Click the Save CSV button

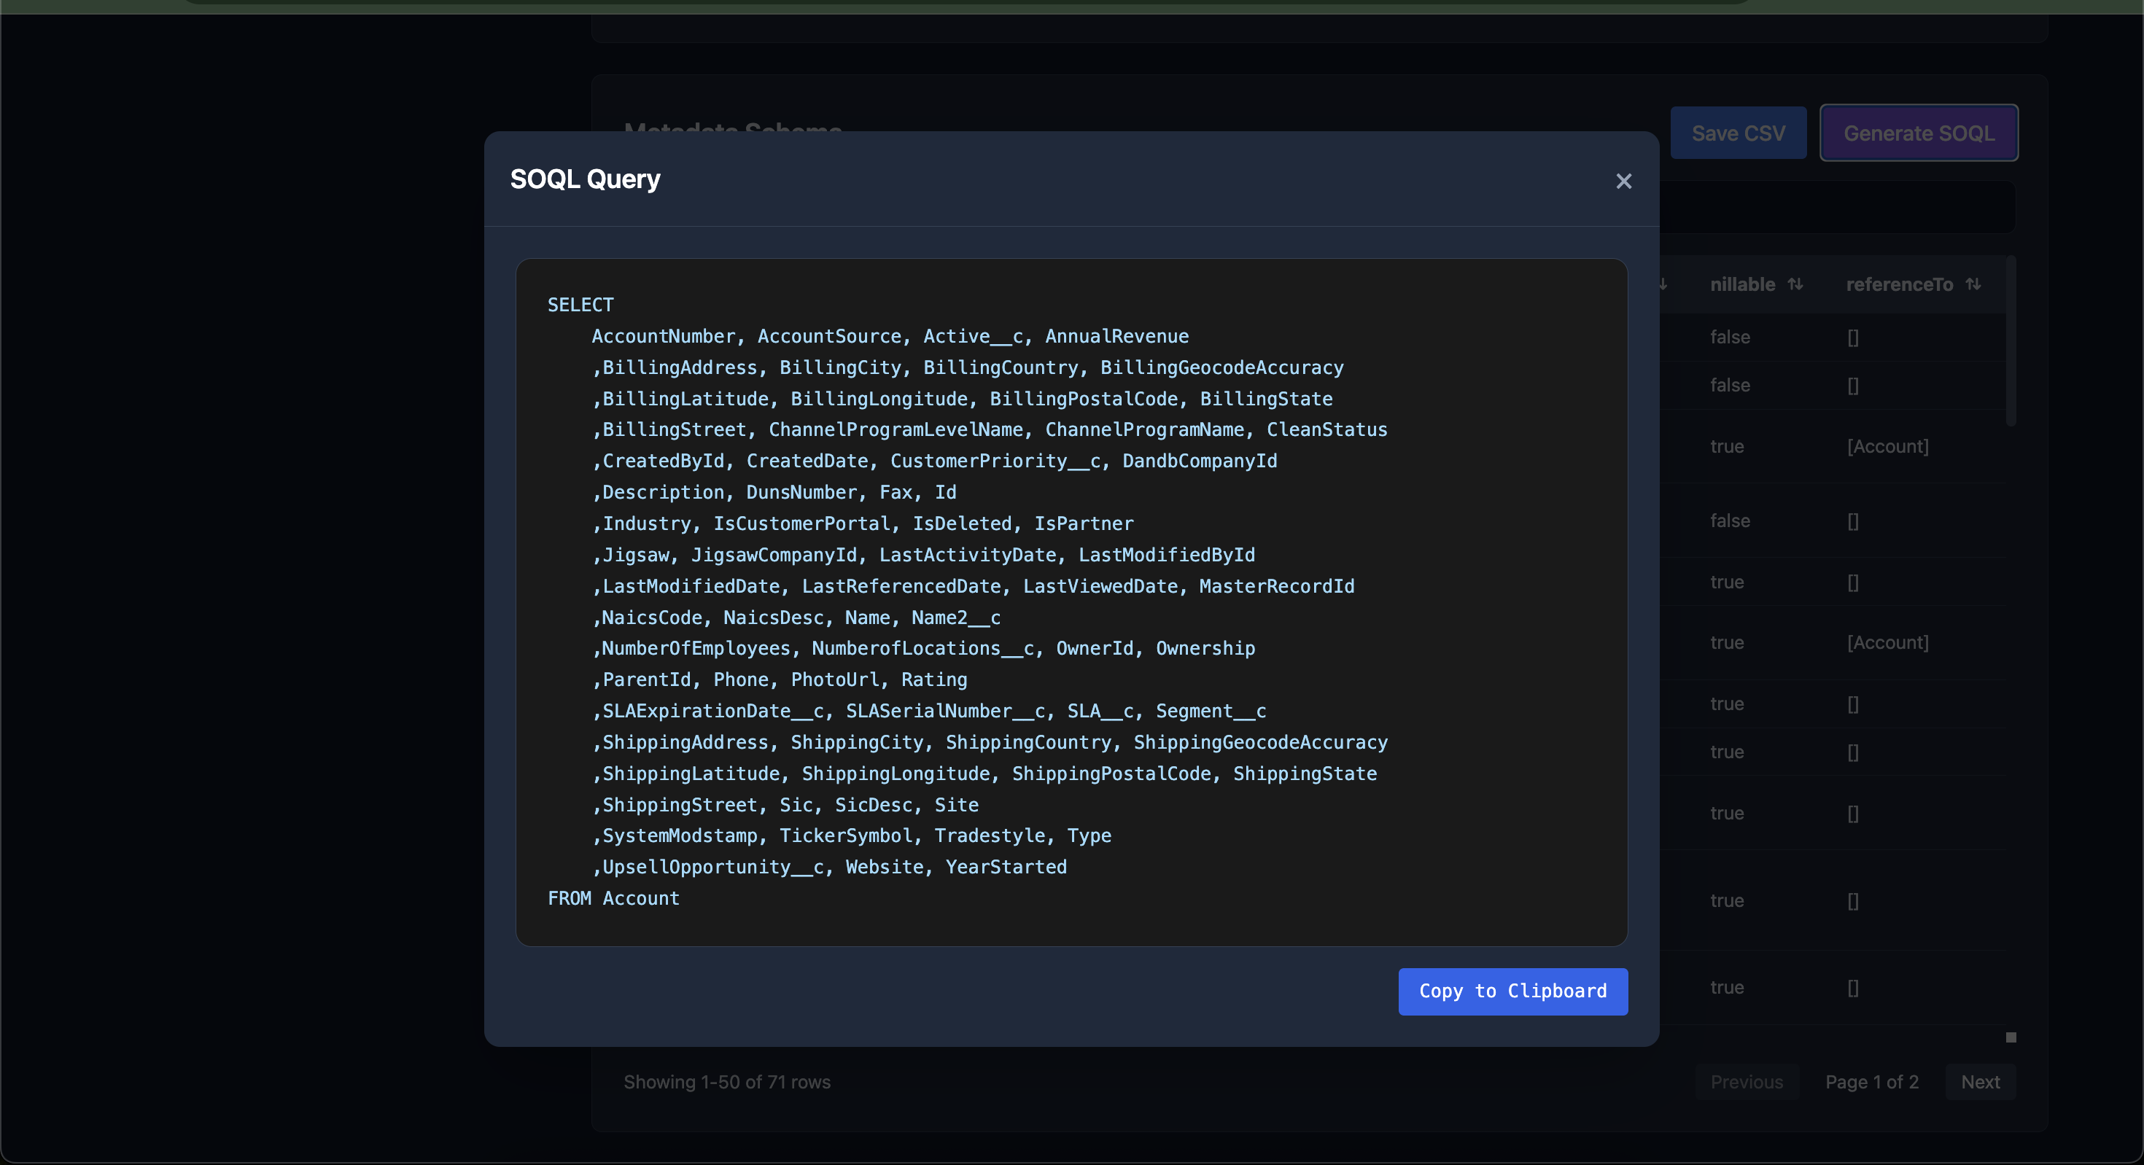1738,133
